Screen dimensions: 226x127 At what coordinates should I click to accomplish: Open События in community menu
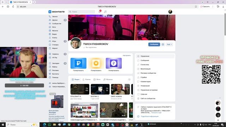click(x=155, y=94)
